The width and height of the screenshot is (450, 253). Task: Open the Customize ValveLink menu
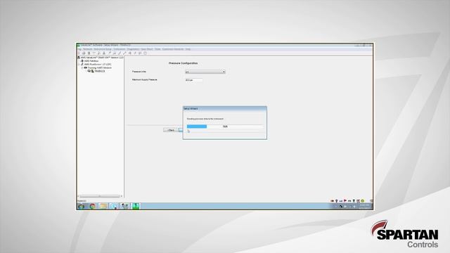173,49
